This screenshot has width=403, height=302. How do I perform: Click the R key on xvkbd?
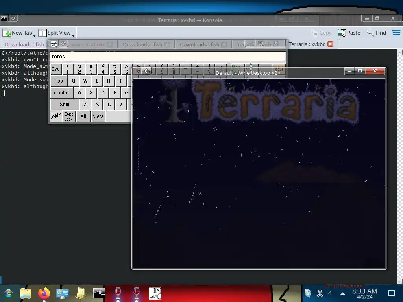coord(109,81)
